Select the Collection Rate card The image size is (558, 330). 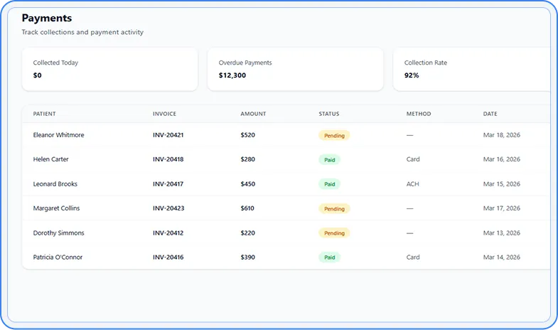point(471,69)
